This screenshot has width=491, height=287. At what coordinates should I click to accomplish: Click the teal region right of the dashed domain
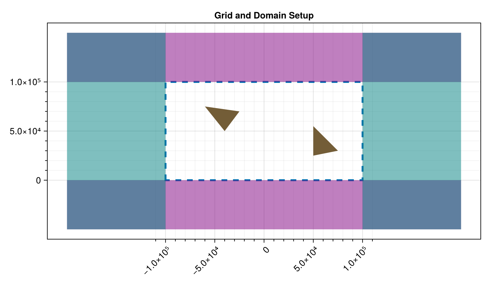point(412,131)
